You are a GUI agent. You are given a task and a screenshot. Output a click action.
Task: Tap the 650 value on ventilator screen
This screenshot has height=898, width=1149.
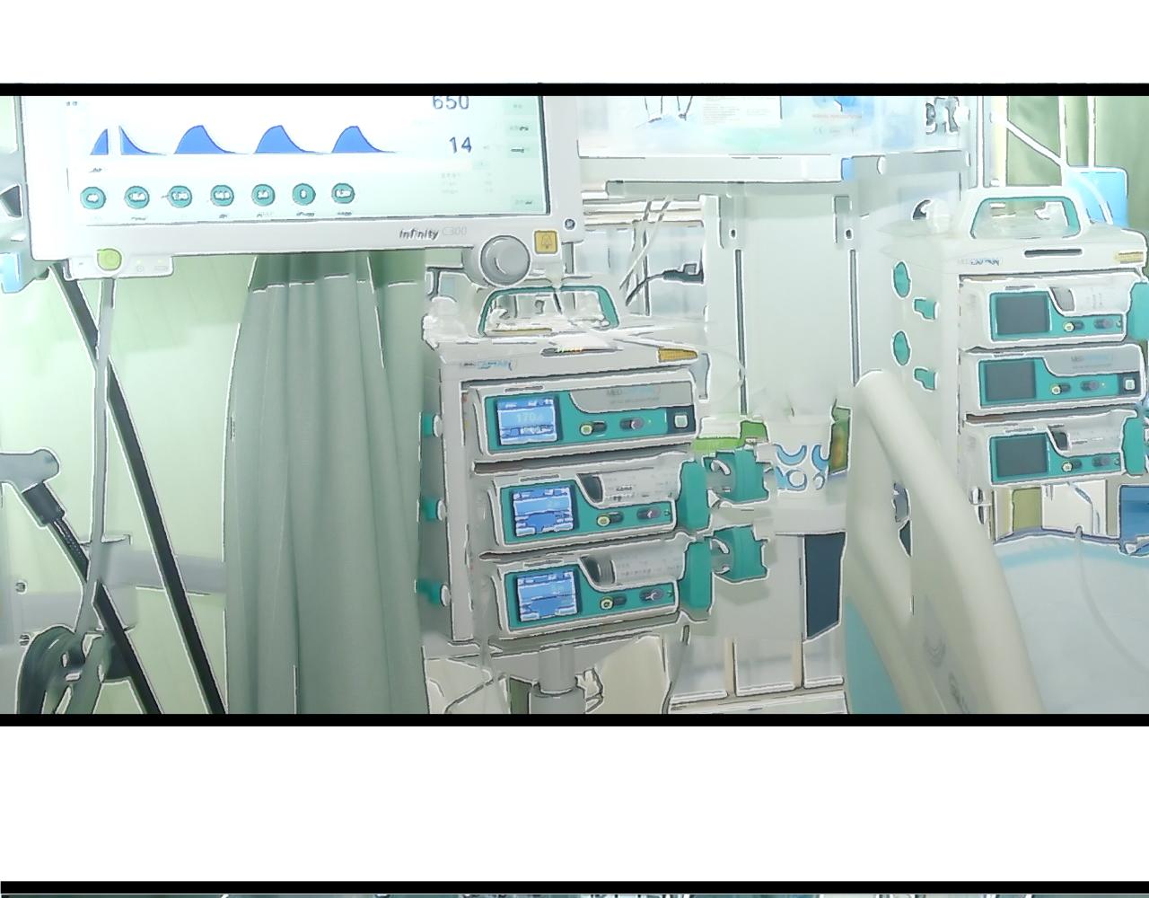point(451,102)
